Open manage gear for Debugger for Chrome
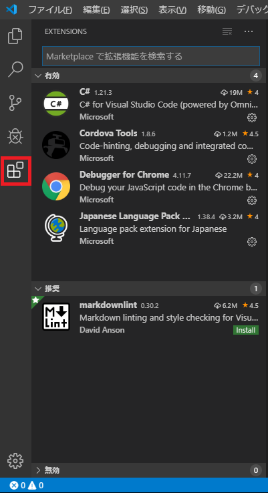Image resolution: width=268 pixels, height=493 pixels. click(x=252, y=200)
